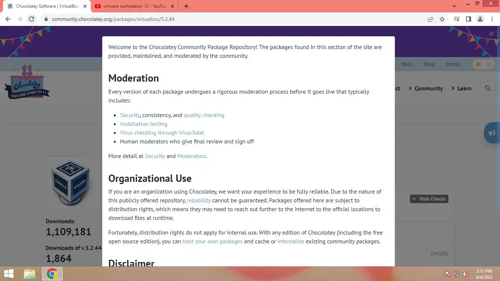Dismiss the birthday banner with X
Screen dimensions: 500x281
click(x=492, y=34)
